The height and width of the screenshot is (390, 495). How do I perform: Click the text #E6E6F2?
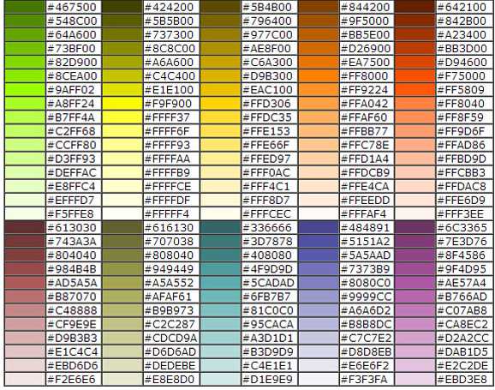coord(365,366)
